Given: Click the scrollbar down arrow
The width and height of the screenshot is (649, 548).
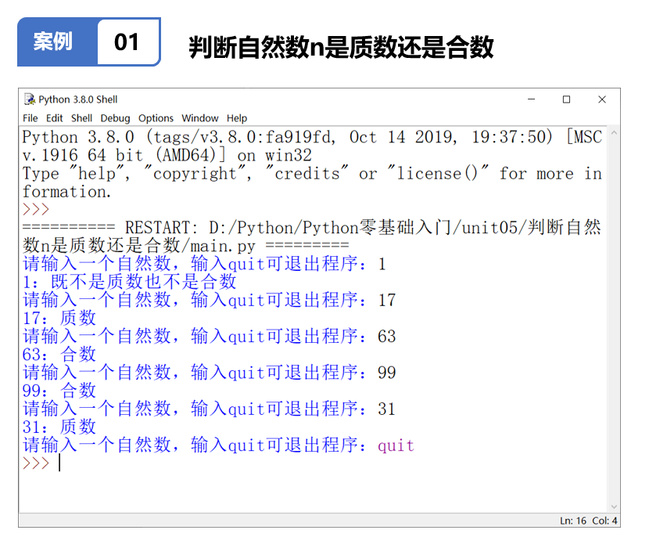Looking at the screenshot, I should pyautogui.click(x=615, y=507).
